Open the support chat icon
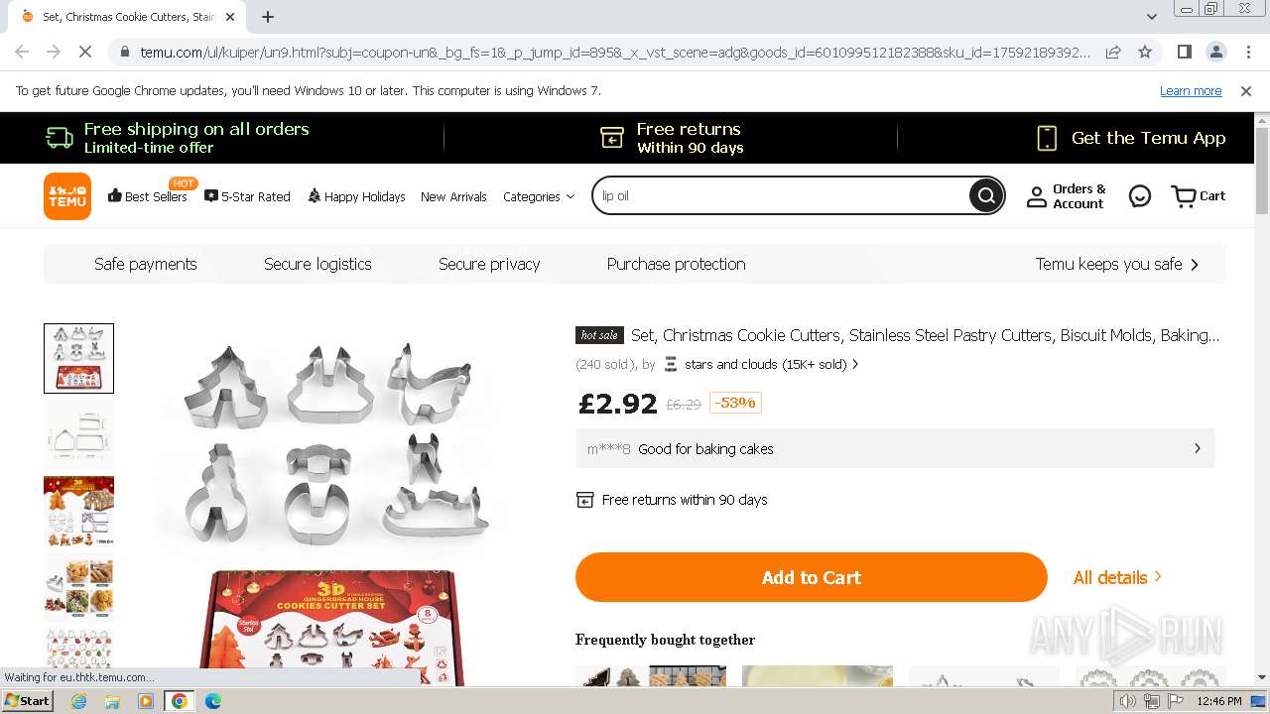Screen dimensions: 1270x714 (x=1140, y=196)
